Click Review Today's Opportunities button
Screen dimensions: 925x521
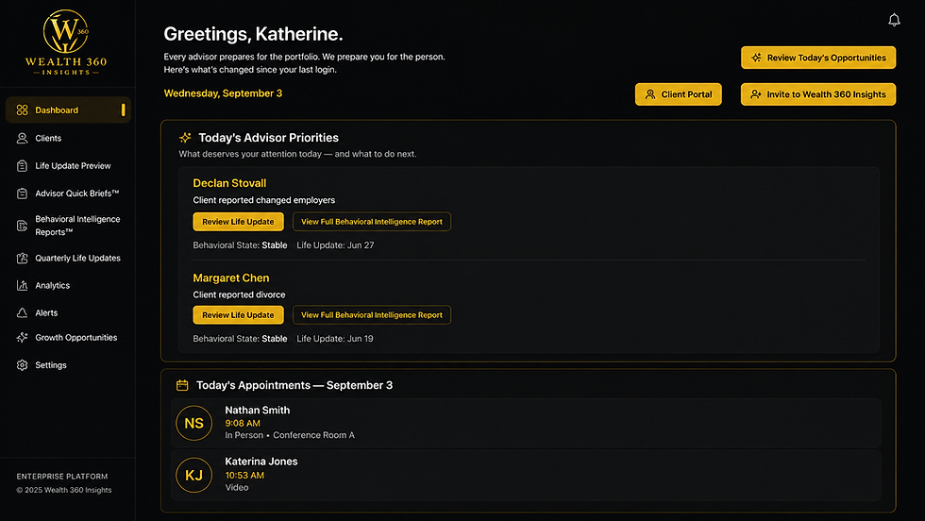[818, 58]
